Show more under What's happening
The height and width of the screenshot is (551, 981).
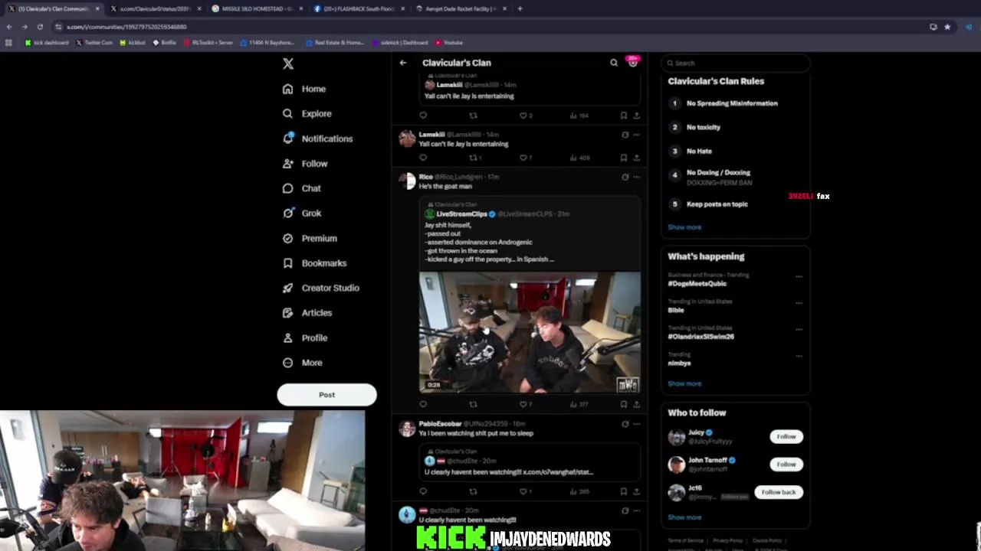(x=684, y=383)
